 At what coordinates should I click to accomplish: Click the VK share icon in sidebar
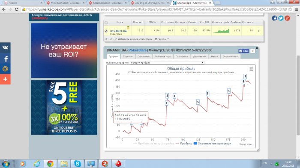click(5, 47)
